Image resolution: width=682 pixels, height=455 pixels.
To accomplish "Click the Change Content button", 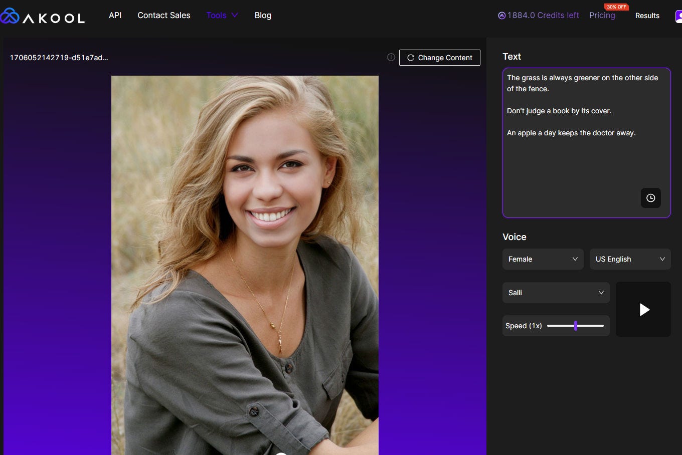I will 440,58.
